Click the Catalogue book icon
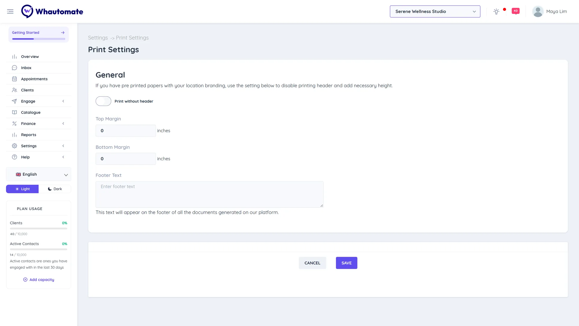This screenshot has width=579, height=326. [14, 113]
